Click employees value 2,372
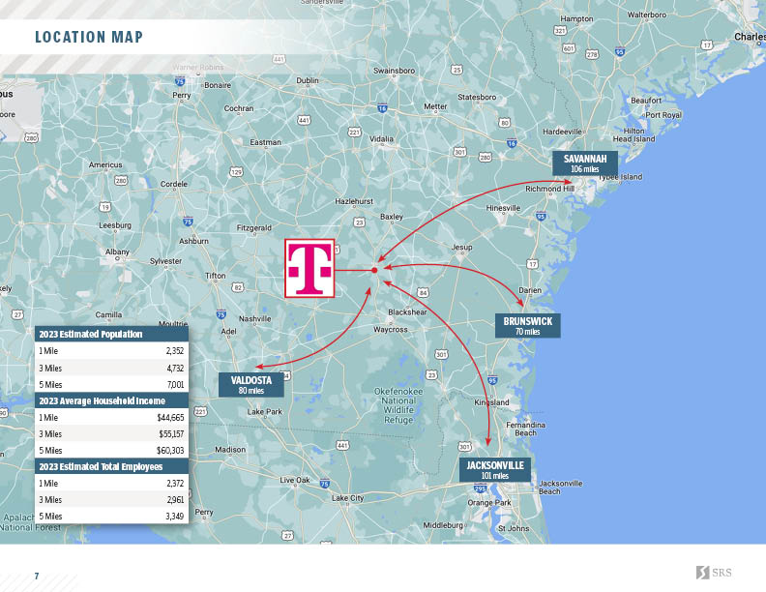 175,483
